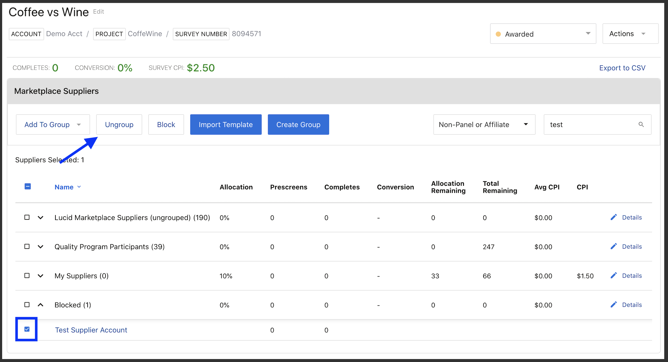Click the CPI column header
Screen dimensions: 668x362
(582, 187)
